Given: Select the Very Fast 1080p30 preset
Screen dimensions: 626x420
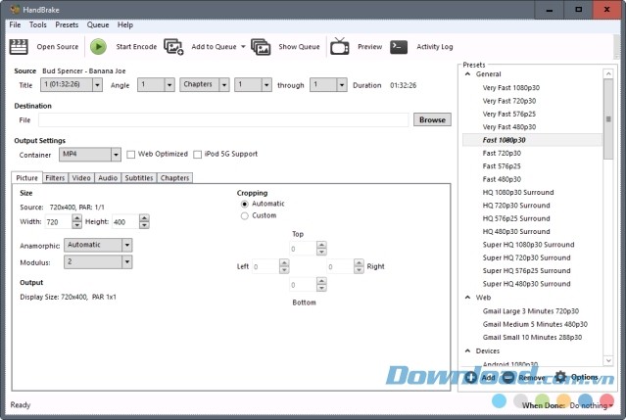Looking at the screenshot, I should click(x=511, y=88).
